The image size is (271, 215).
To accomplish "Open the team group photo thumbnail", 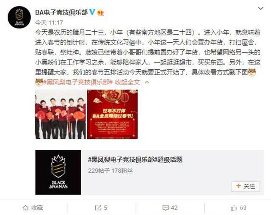I will pos(60,114).
